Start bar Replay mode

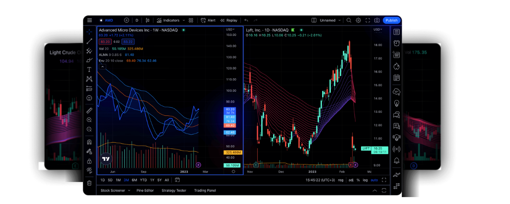228,20
